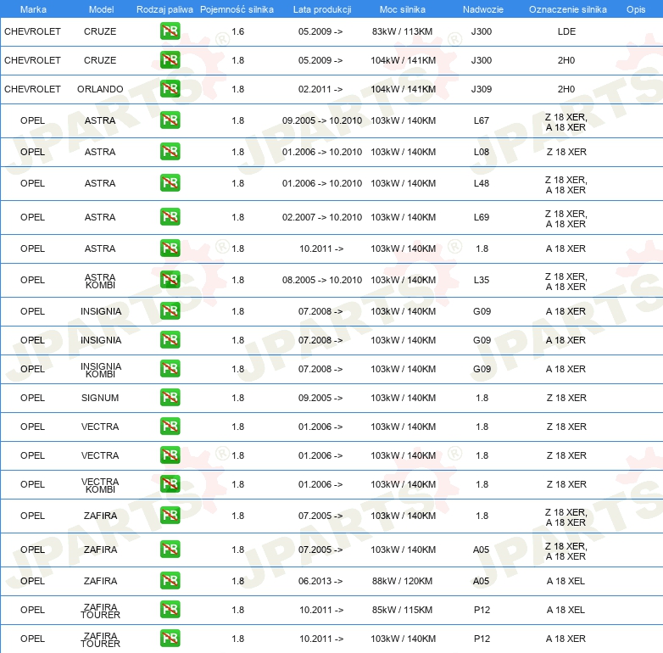Select fuel icon in Zafira Tourer 85kW row
This screenshot has height=653, width=663.
[x=170, y=610]
